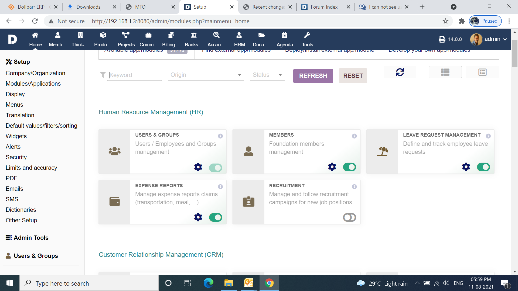Show info for Expense Reports module

[x=220, y=187]
